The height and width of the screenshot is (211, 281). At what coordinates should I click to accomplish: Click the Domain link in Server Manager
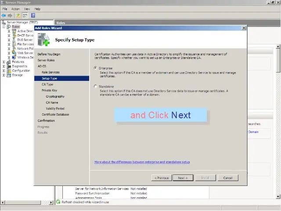coord(253,132)
